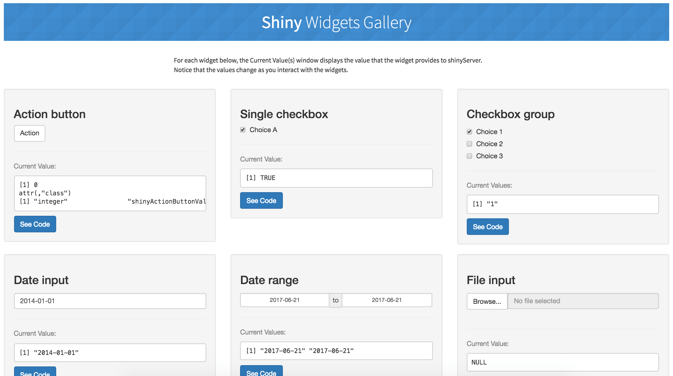Click See Code under Checkbox group

pos(488,227)
